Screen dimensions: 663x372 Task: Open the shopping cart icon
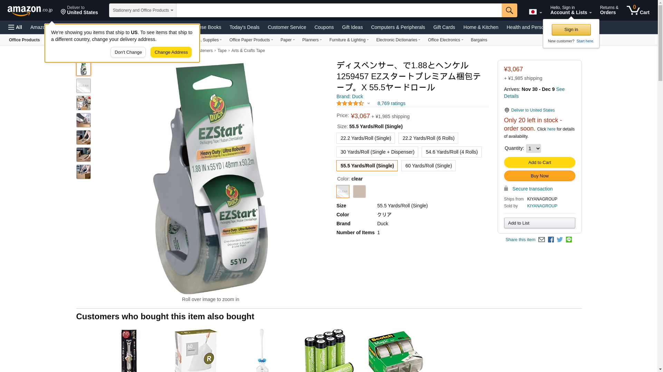[638, 10]
